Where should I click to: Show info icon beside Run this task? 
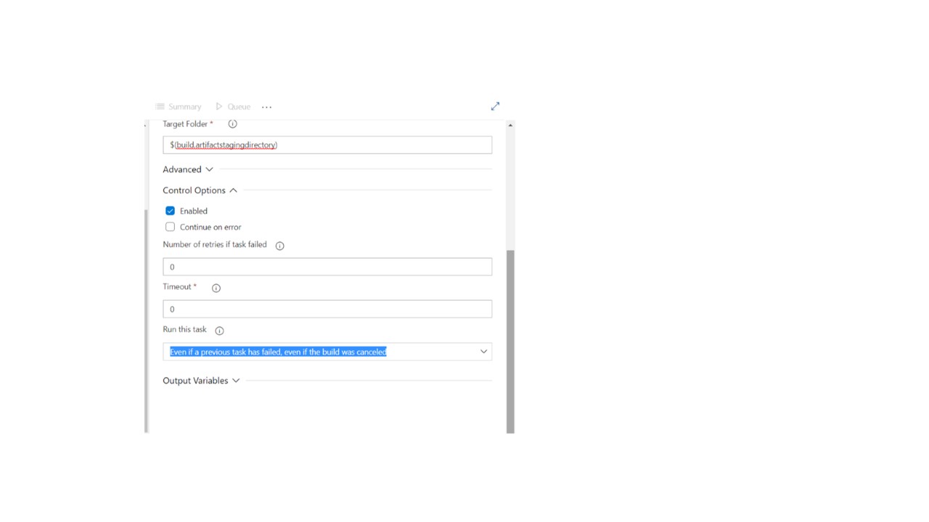click(x=219, y=331)
